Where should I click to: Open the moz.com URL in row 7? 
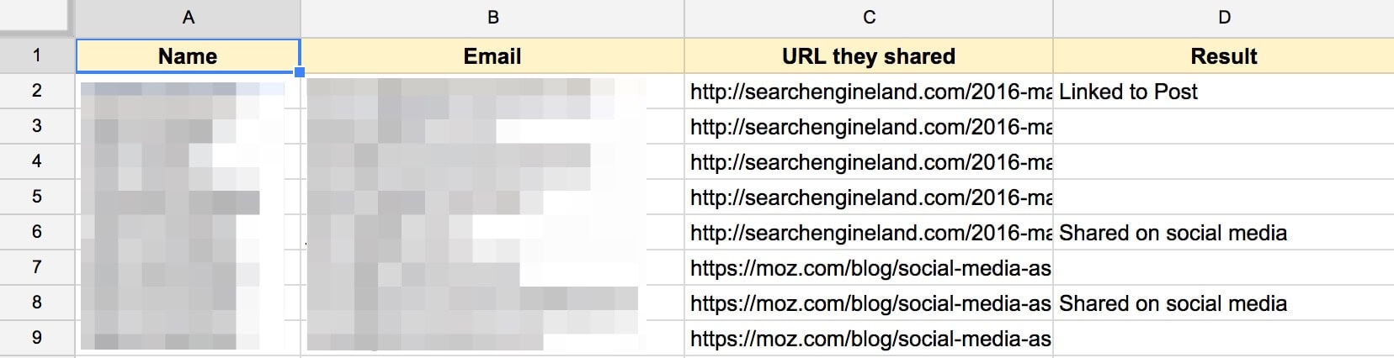pos(869,268)
